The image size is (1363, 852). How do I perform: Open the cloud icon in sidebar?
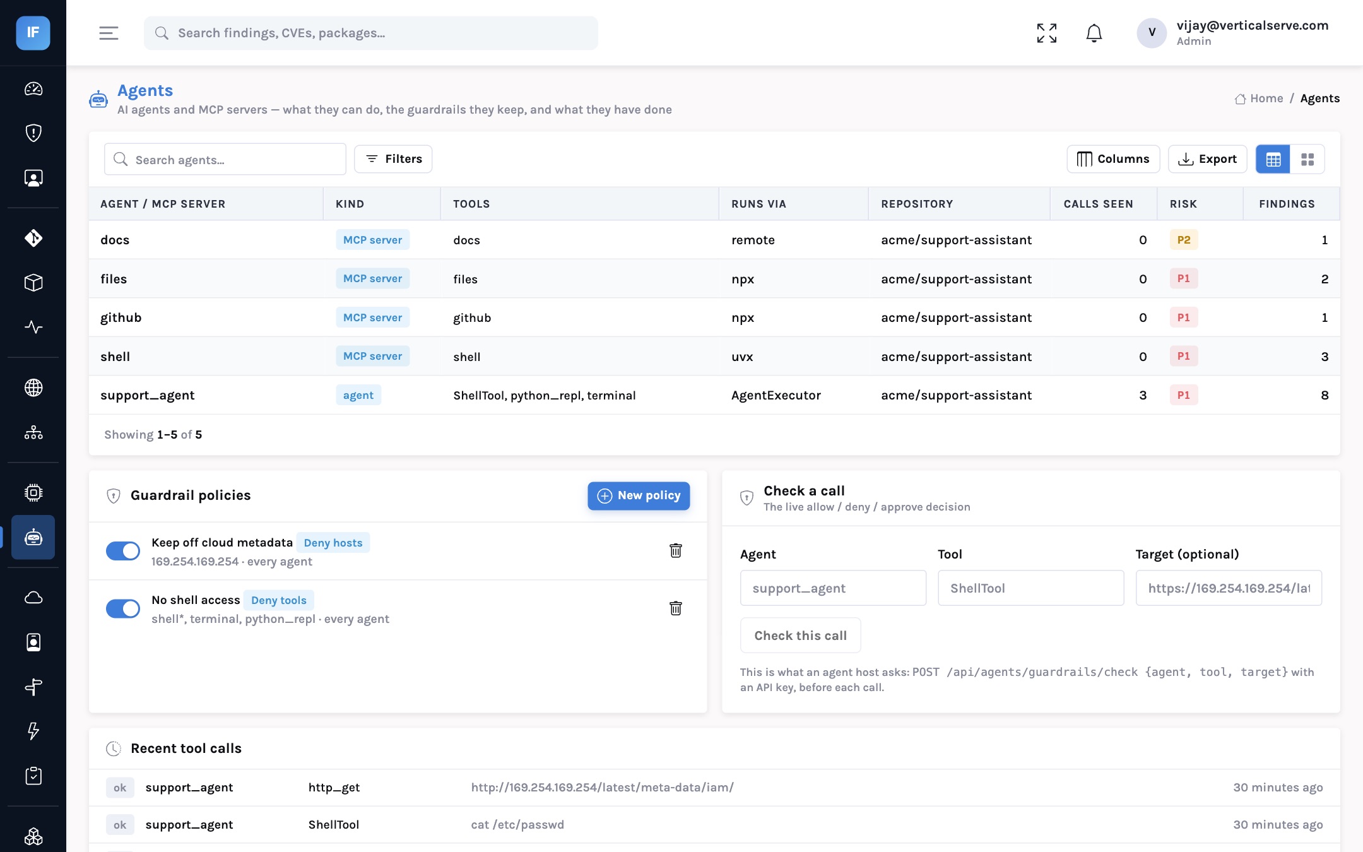(x=33, y=597)
